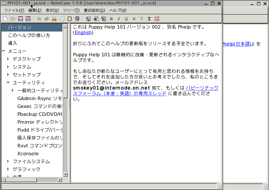Viewport: 269px width, 190px height.
Task: Open the 表示(V) menu
Action: (x=52, y=10)
